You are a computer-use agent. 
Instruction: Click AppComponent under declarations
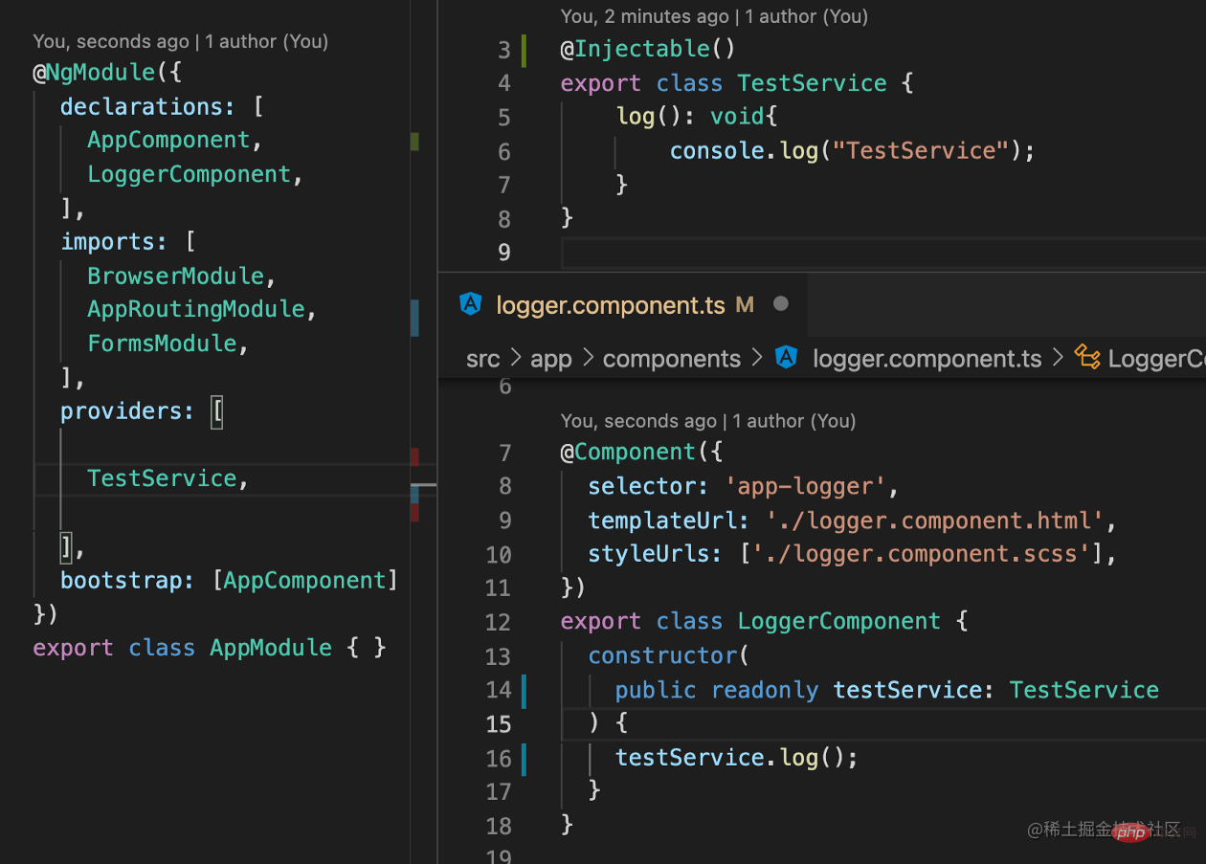click(x=168, y=140)
